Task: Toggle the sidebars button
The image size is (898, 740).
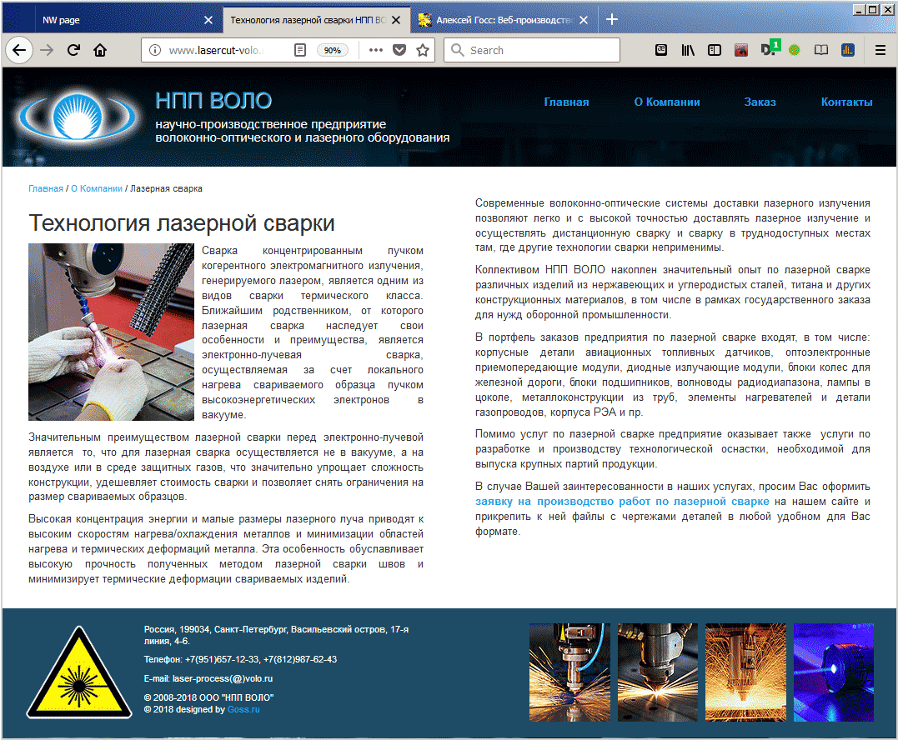Action: coord(715,50)
